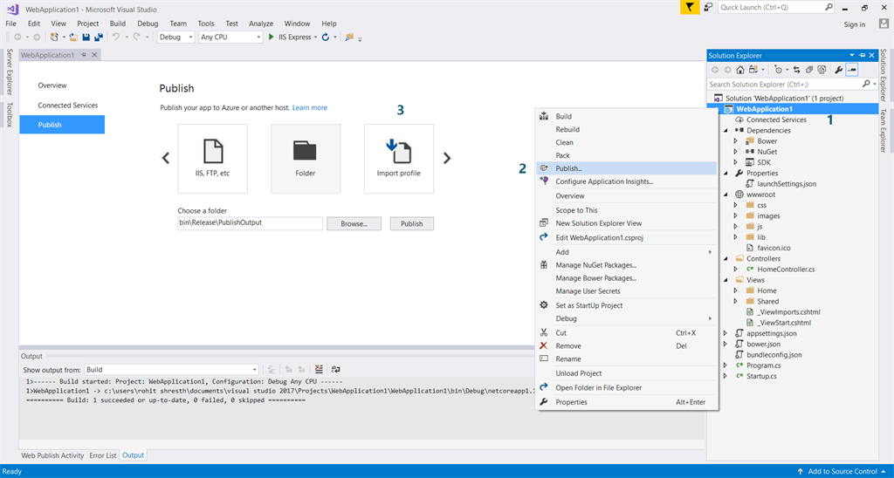Viewport: 894px width, 478px height.
Task: Click the Collapse All icon in Solution Explorer
Action: (x=810, y=70)
